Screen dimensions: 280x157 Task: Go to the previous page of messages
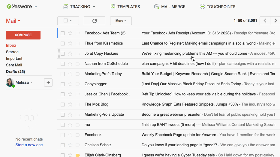coord(265,21)
